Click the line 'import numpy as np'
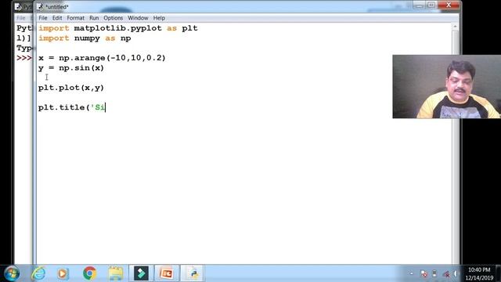This screenshot has height=282, width=501. 85,38
